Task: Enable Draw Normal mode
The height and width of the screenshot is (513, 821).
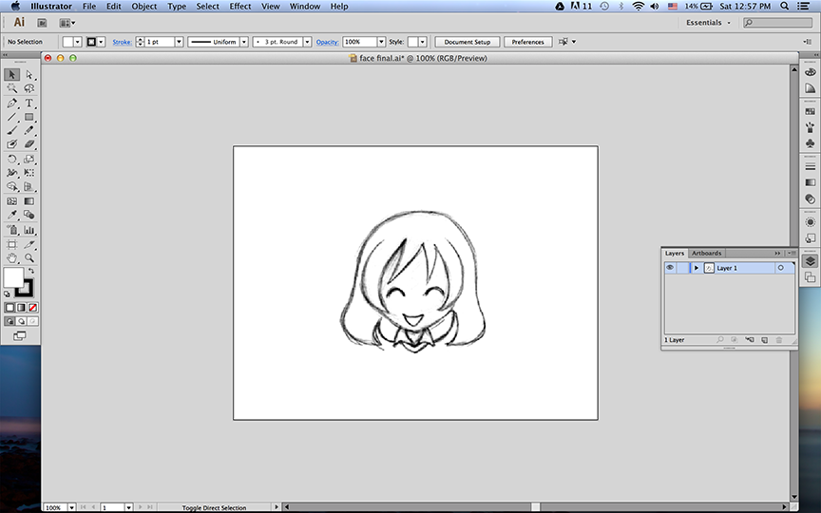Action: click(10, 321)
